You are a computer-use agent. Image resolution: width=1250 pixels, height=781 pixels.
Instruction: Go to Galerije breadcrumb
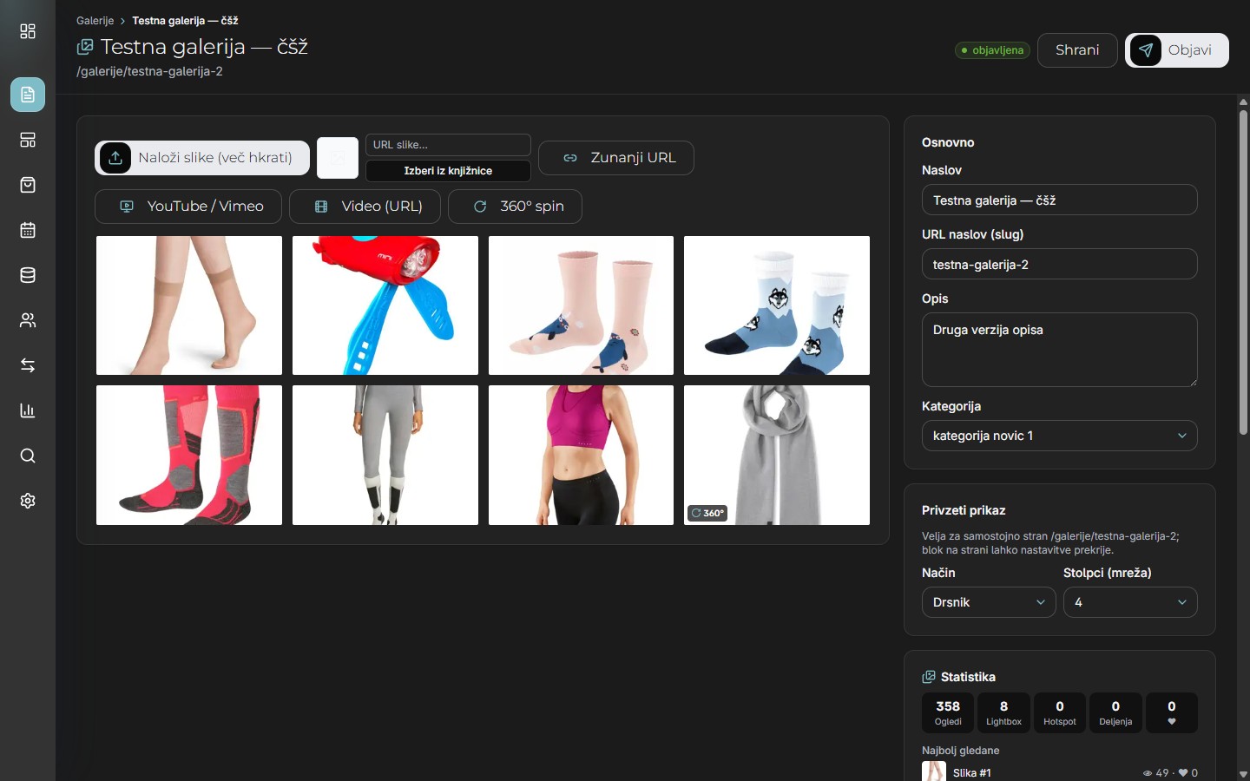tap(95, 20)
